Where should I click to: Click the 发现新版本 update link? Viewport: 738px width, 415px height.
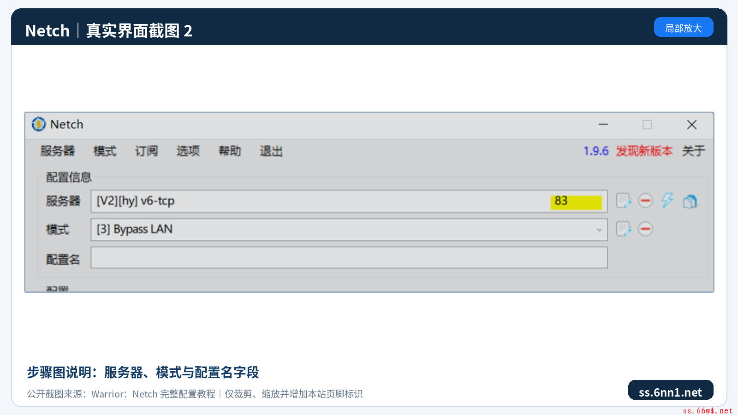644,151
